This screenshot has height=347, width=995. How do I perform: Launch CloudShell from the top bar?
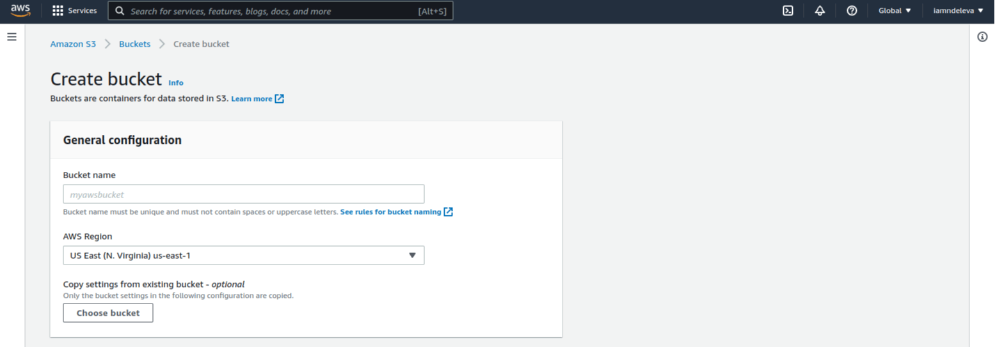(788, 11)
